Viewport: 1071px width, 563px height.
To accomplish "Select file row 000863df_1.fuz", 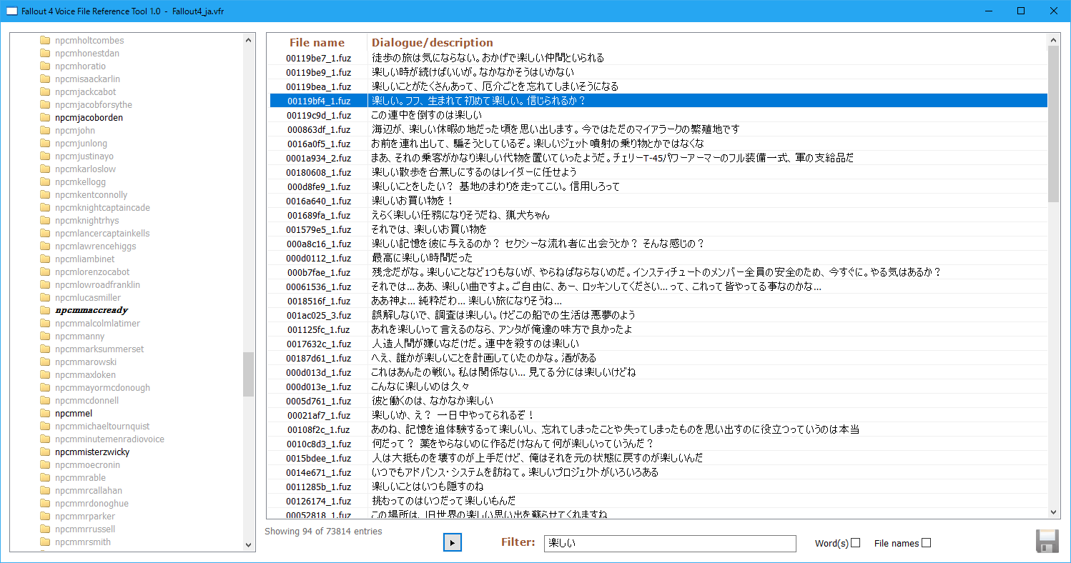I will (658, 129).
